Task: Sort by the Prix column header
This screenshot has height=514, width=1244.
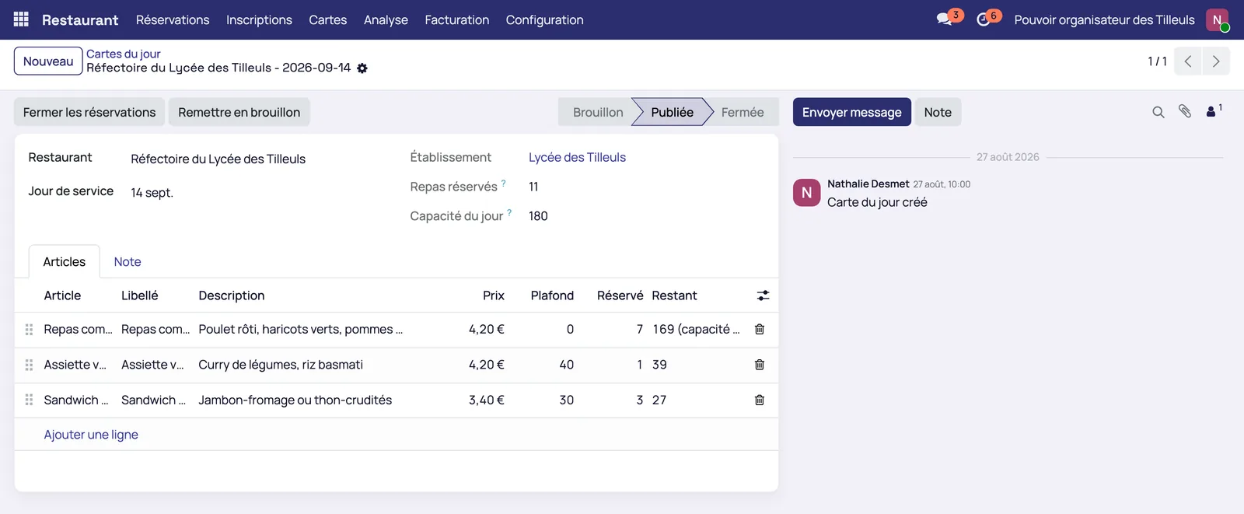Action: point(494,295)
